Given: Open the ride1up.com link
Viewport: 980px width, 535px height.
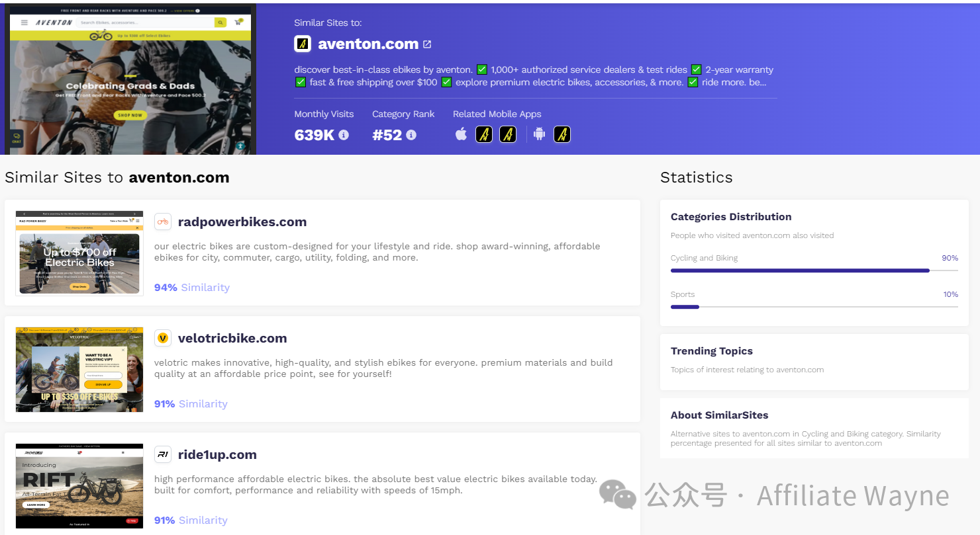Looking at the screenshot, I should click(217, 454).
